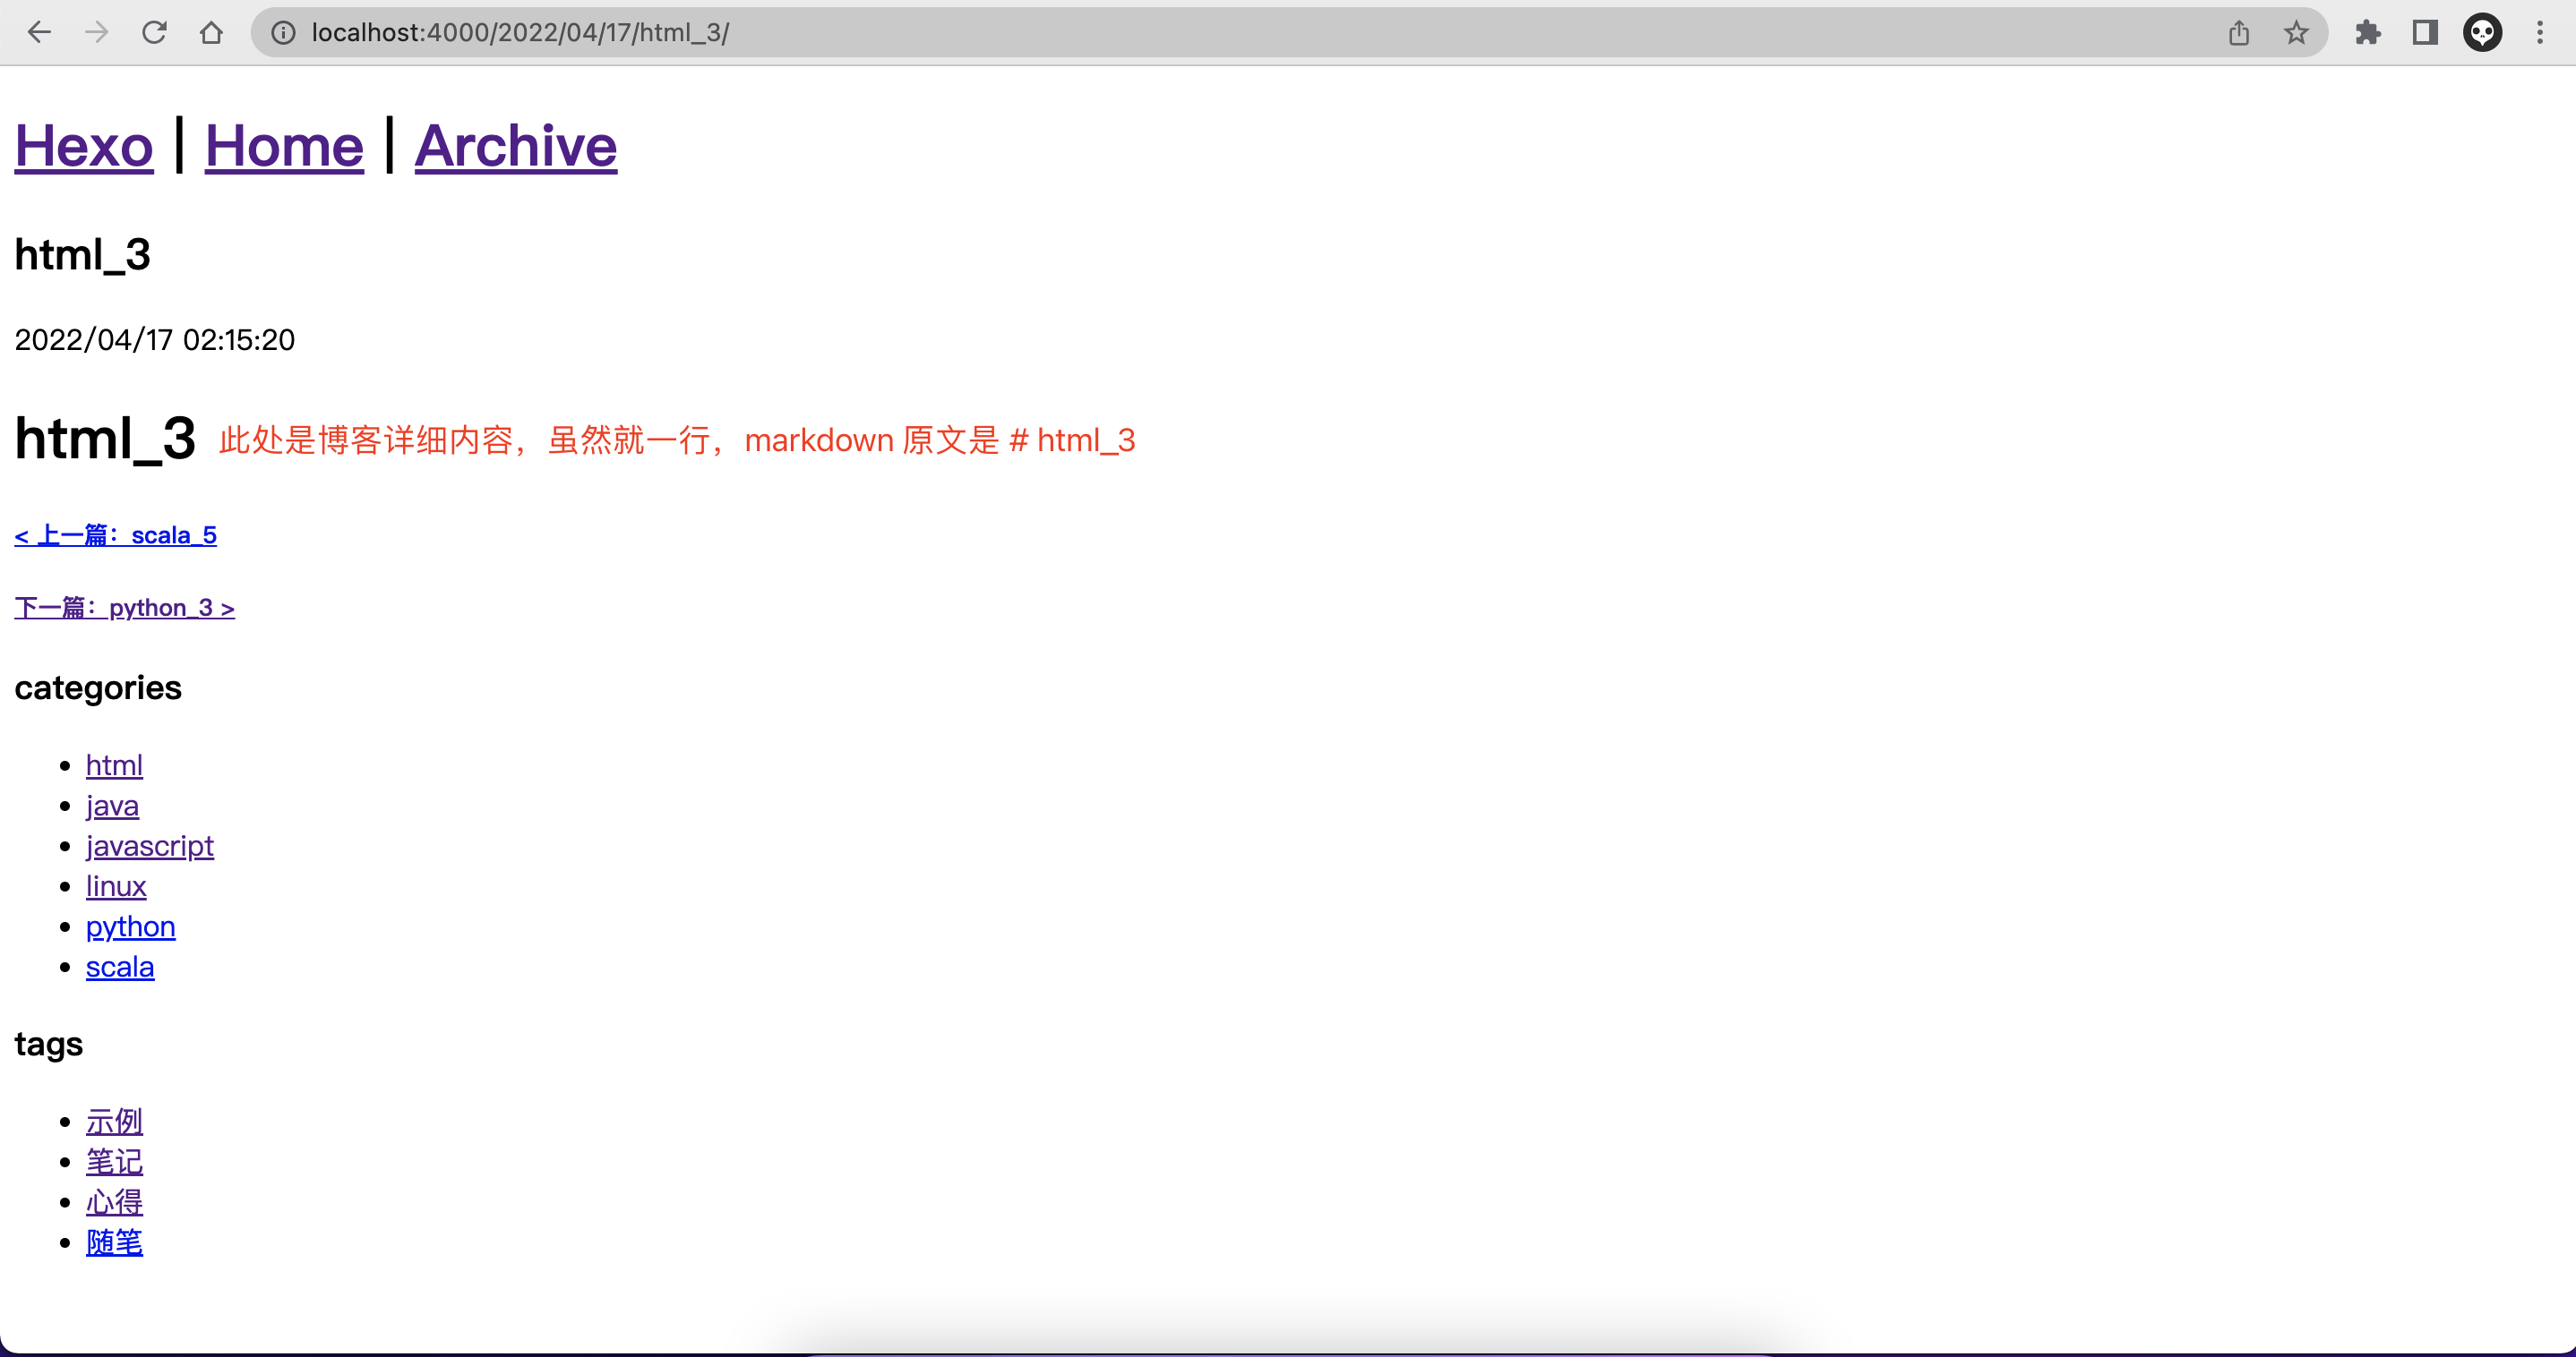The width and height of the screenshot is (2576, 1357).
Task: Open the Chrome three-dot menu
Action: [x=2541, y=32]
